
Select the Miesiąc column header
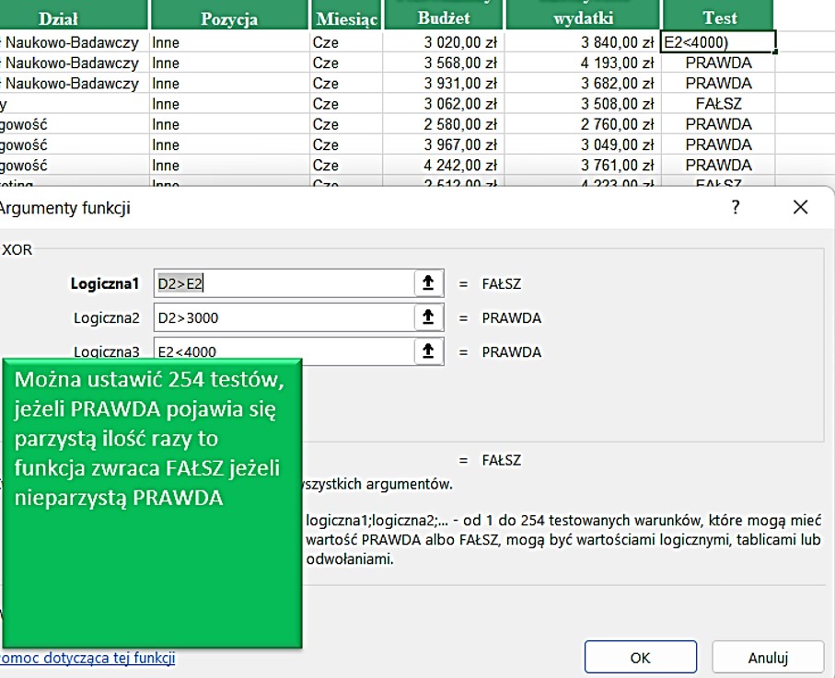click(x=346, y=16)
